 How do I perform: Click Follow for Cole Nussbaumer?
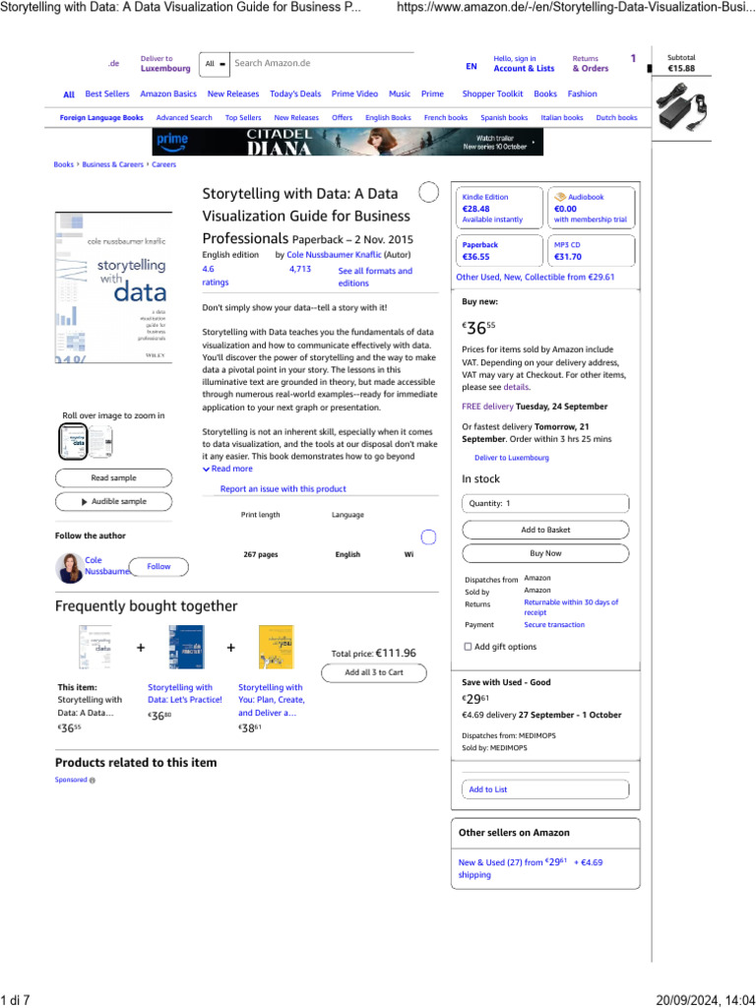(158, 566)
